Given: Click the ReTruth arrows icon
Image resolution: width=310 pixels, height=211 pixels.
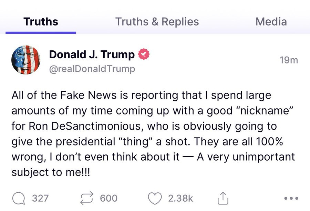Looking at the screenshot, I should click(x=87, y=198).
